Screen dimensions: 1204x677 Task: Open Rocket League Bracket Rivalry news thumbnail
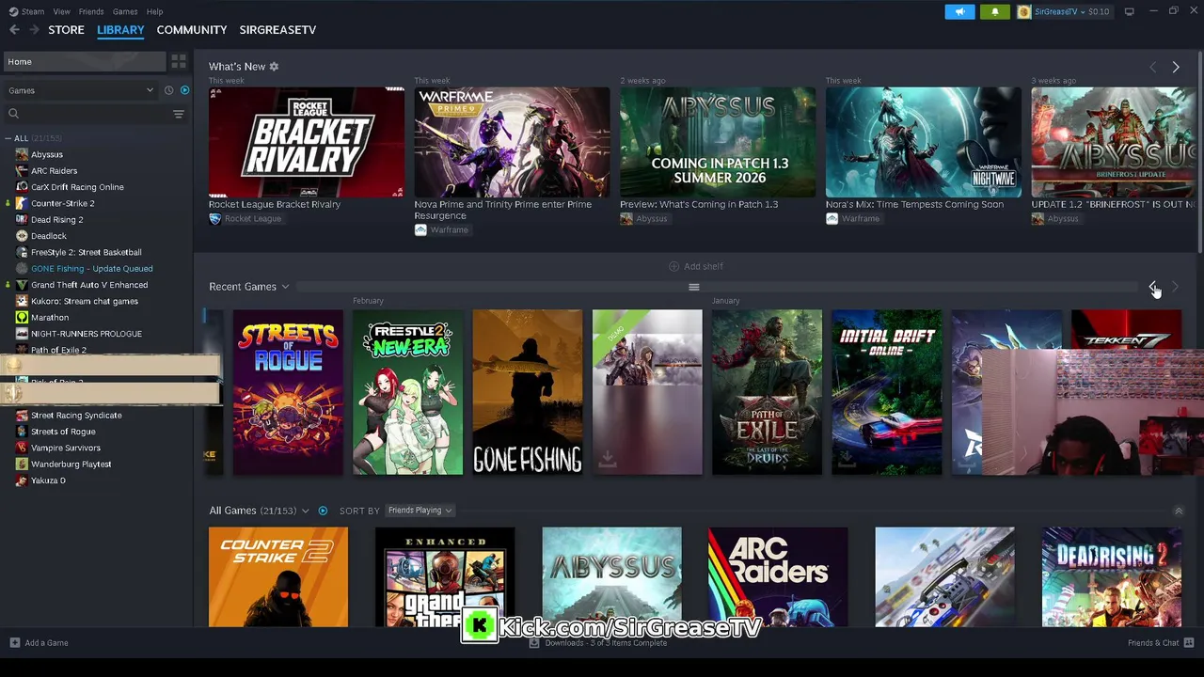pos(307,143)
